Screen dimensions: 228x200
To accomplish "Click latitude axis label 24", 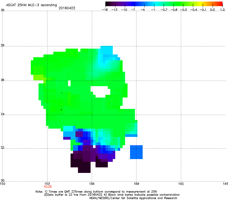I will (2, 114).
